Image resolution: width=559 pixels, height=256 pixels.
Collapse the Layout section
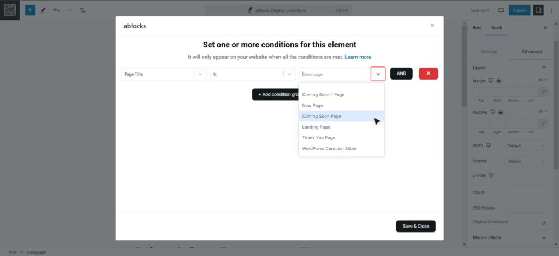[x=544, y=68]
